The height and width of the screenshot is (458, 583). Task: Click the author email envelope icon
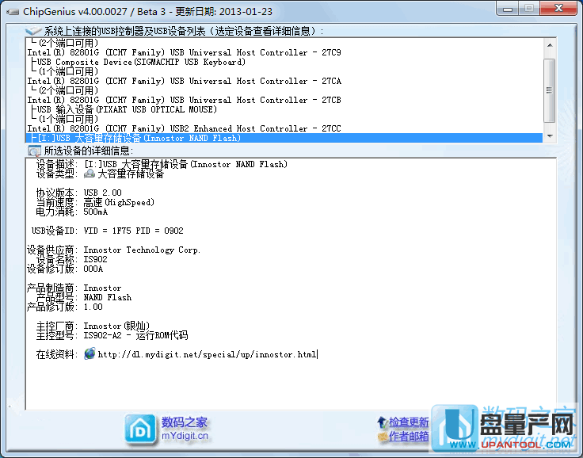point(383,436)
